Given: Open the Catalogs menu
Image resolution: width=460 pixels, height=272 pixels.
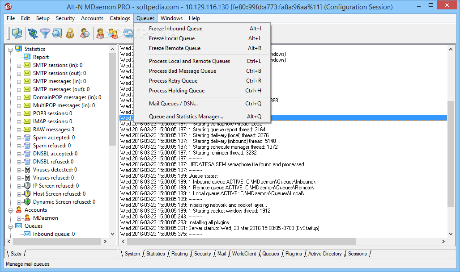Looking at the screenshot, I should click(x=119, y=18).
